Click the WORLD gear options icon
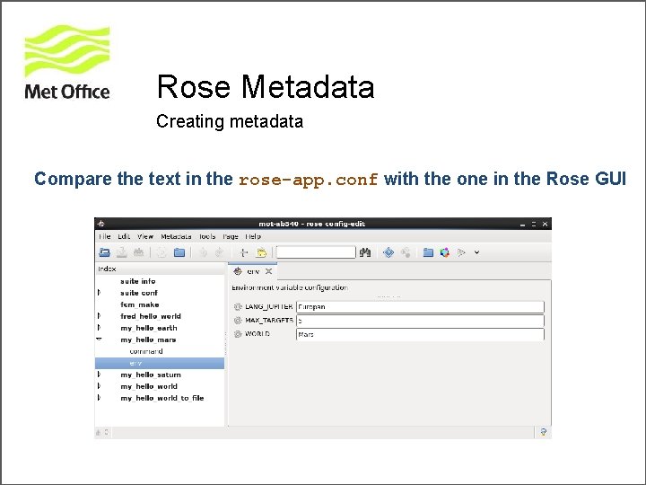The height and width of the screenshot is (485, 646). pos(238,334)
